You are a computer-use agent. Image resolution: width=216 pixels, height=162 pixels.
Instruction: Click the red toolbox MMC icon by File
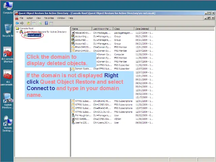pyautogui.click(x=17, y=18)
